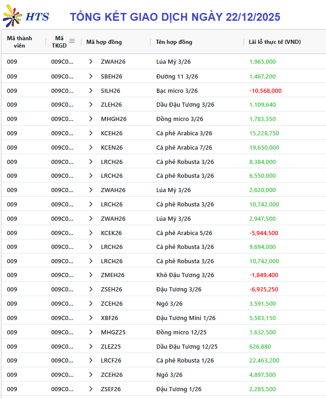The width and height of the screenshot is (326, 399).
Task: Expand the SILH26 contract row
Action: [91, 91]
